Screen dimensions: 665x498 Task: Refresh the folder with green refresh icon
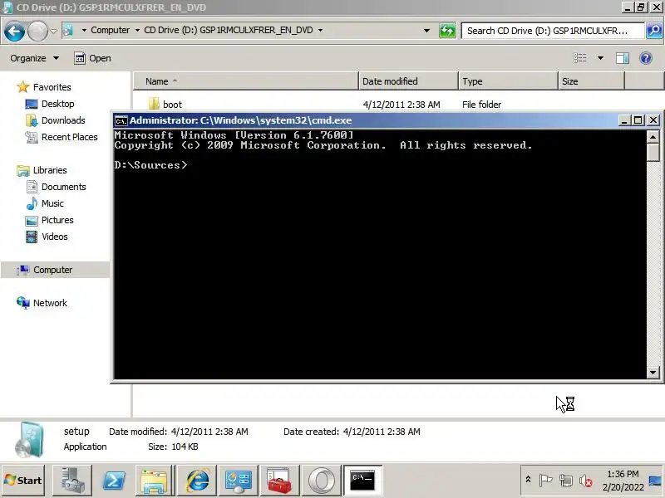pos(447,31)
